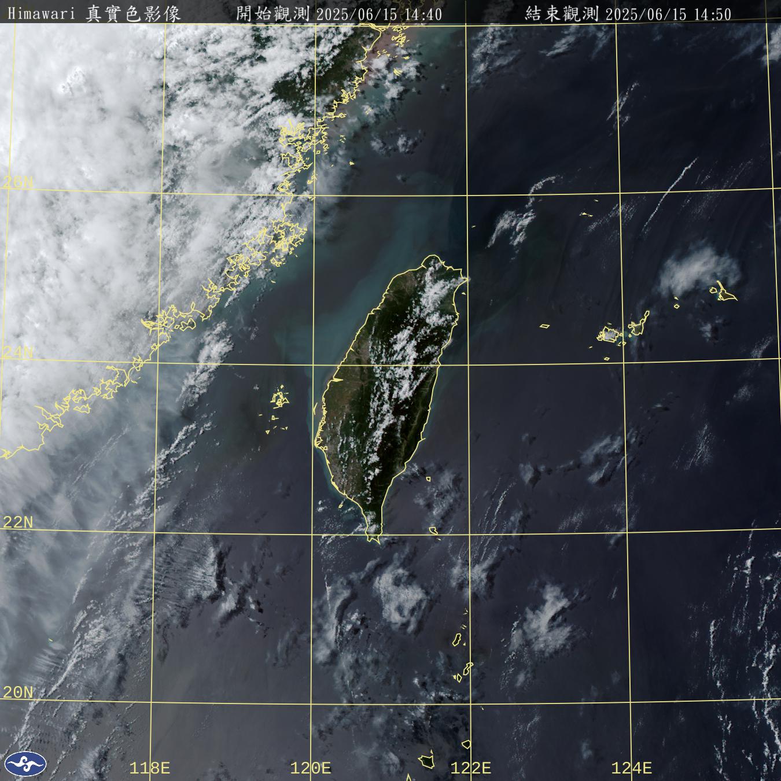The width and height of the screenshot is (781, 781).
Task: Click the observation start time '2025/06/15 14:40'
Action: [379, 14]
